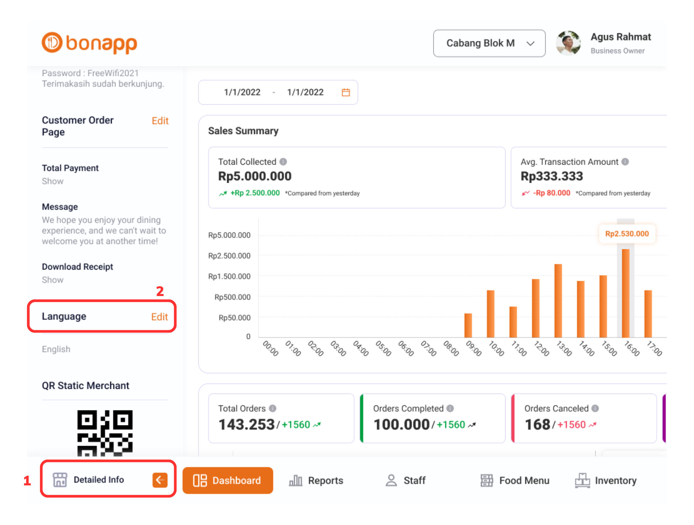694x525 pixels.
Task: Show the Download Receipt preview
Action: [x=53, y=280]
